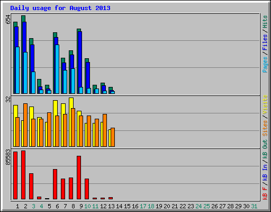
Task: Select day 21 on the date axis
Action: pyautogui.click(x=175, y=206)
